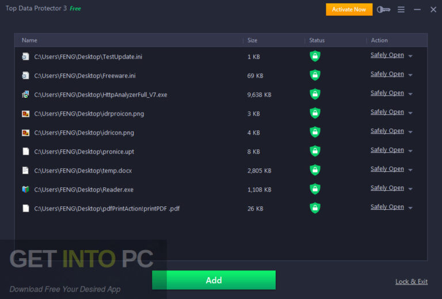442x299 pixels.
Task: Select path C:\Users\FENG\Desktop\idricon.png
Action: tap(84, 133)
